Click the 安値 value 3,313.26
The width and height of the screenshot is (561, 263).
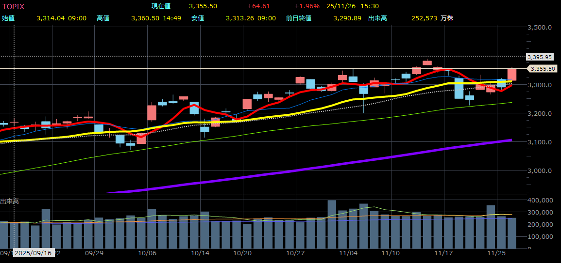(240, 18)
